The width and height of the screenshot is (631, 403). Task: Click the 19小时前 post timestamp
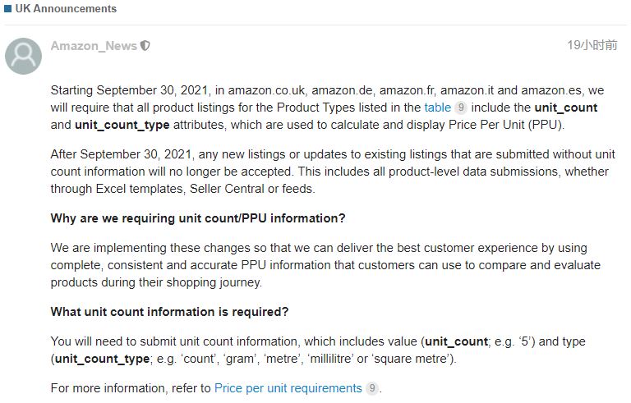tap(592, 45)
